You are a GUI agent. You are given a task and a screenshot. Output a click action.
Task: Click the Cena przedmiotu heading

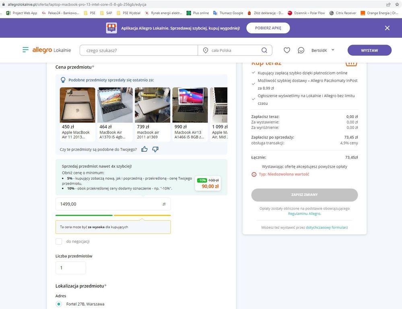[x=74, y=67]
